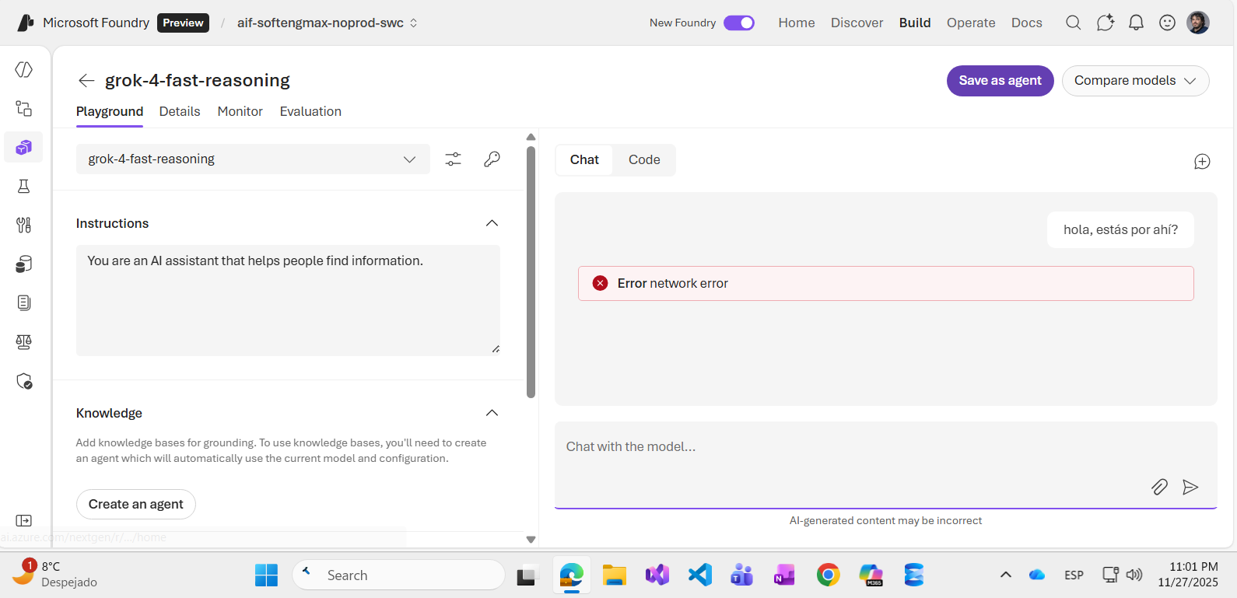Viewport: 1237px width, 598px height.
Task: Click the Save as agent button
Action: point(1000,81)
